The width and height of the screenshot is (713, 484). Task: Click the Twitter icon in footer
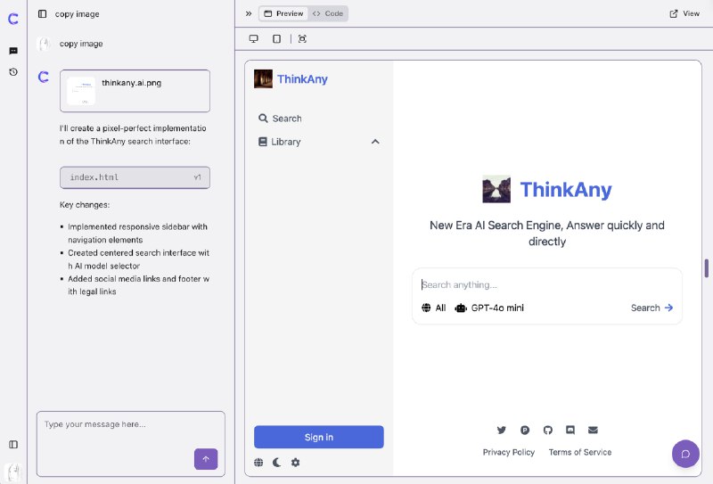click(502, 430)
